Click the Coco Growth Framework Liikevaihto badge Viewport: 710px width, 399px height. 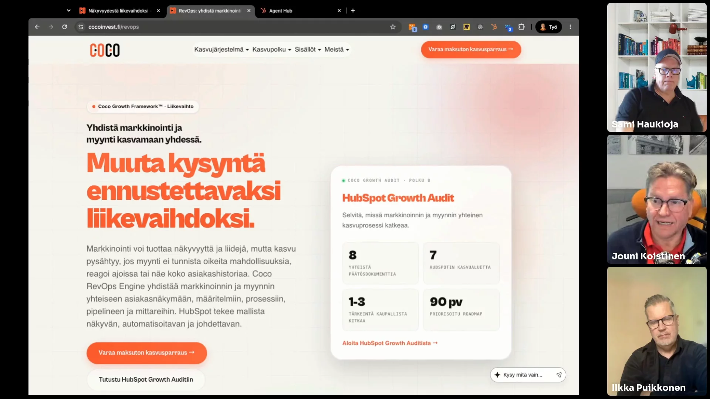pos(143,106)
